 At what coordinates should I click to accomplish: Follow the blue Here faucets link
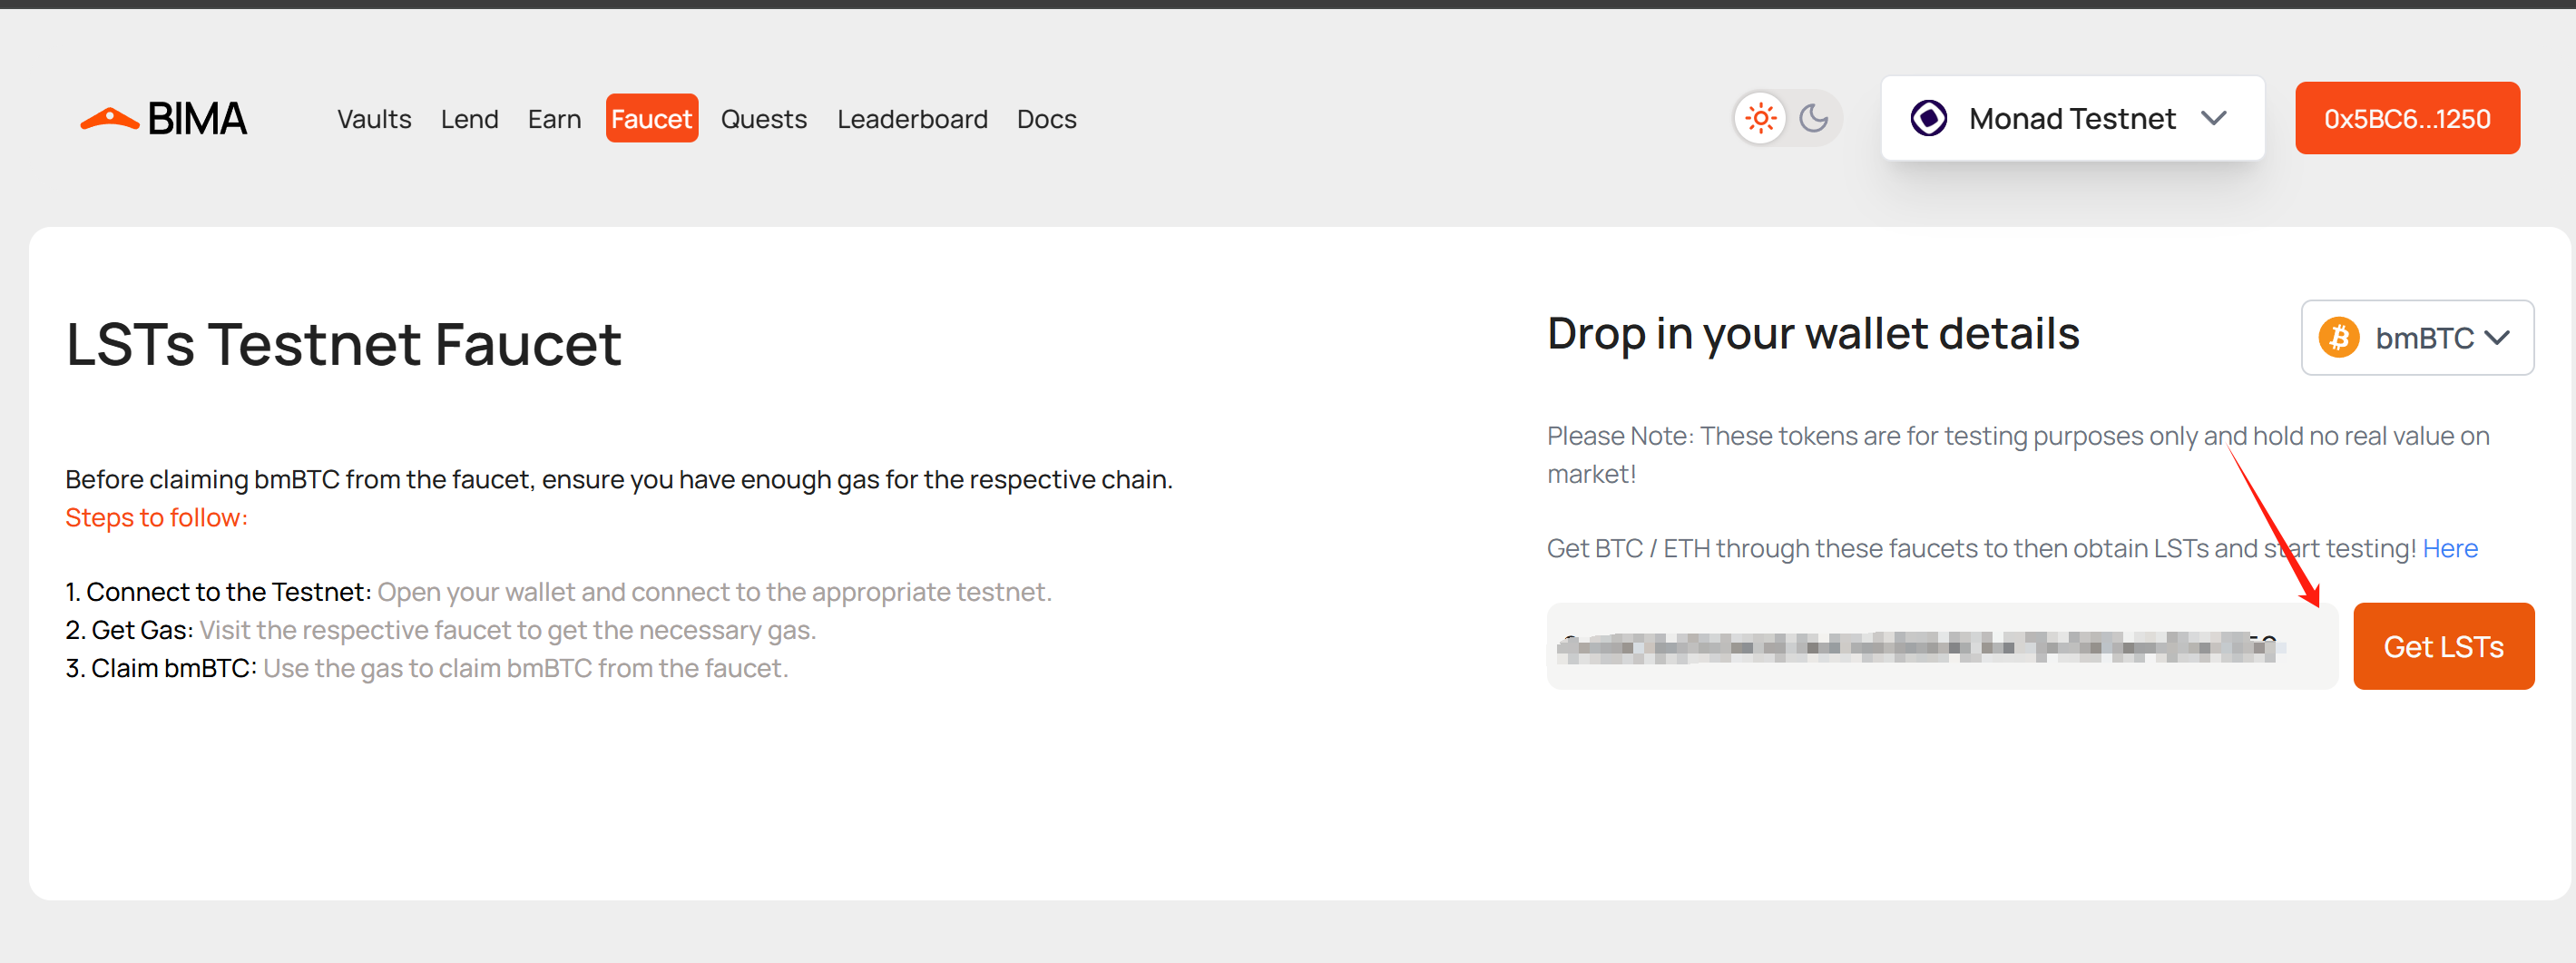[x=2449, y=548]
